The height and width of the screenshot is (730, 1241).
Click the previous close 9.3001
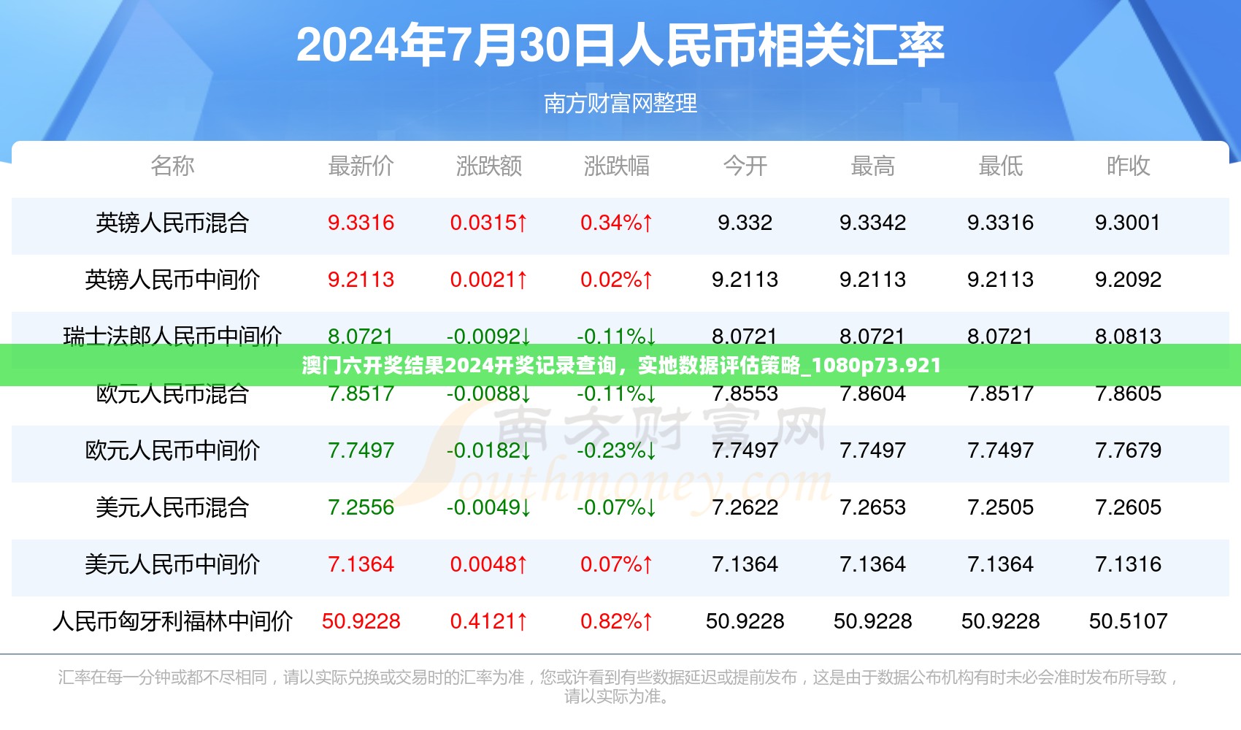coord(1128,223)
